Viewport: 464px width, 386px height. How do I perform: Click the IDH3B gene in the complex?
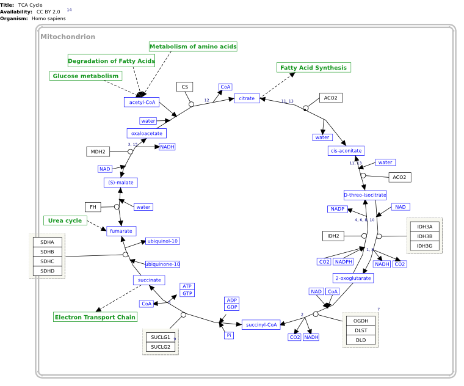tap(425, 236)
